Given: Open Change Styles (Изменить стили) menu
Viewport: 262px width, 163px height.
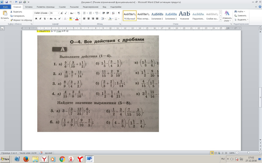Looking at the screenshot, I should point(227,16).
